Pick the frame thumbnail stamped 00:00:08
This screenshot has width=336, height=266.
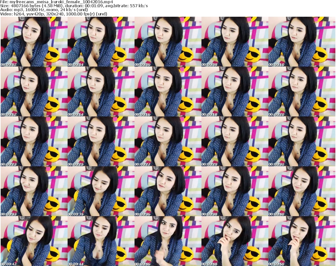tap(235, 42)
